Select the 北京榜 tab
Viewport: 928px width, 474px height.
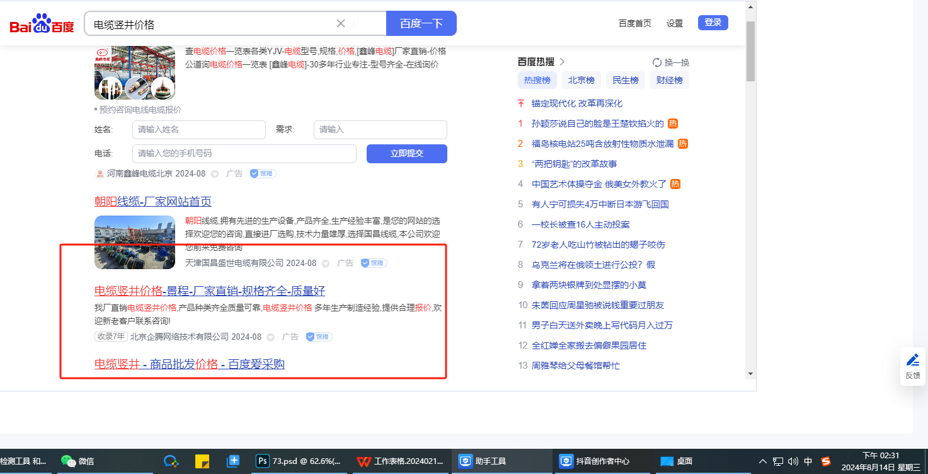click(x=581, y=80)
